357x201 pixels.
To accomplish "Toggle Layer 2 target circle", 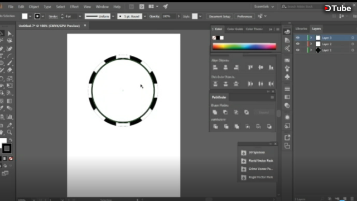I will tap(353, 44).
